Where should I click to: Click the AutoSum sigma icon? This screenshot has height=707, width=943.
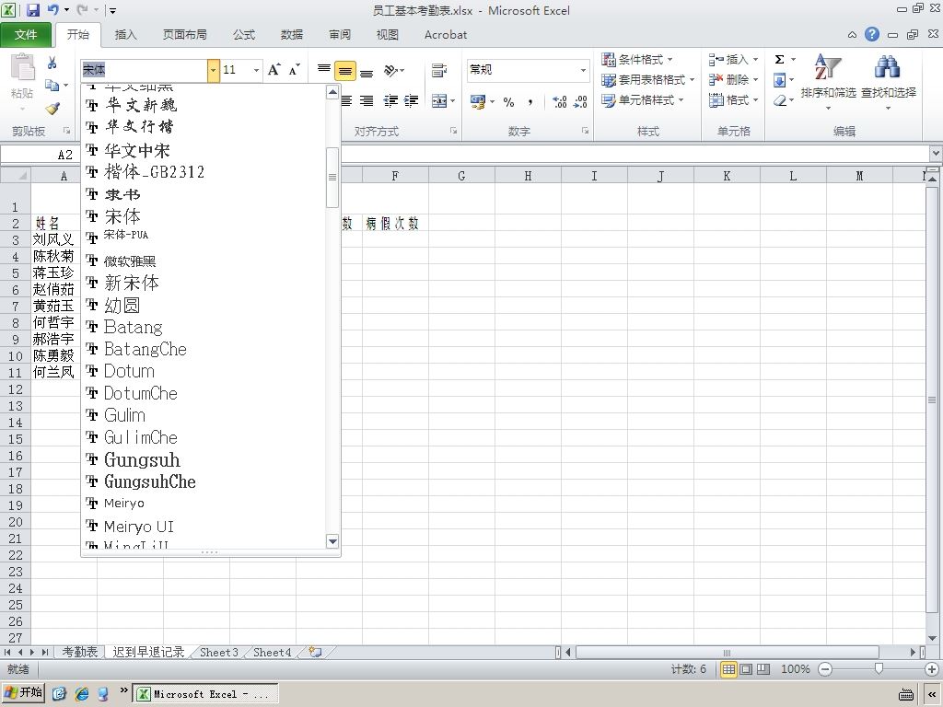coord(779,60)
